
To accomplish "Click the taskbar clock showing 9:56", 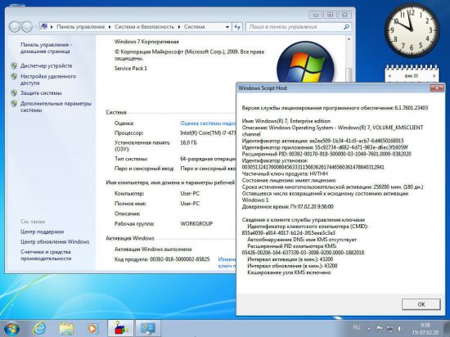I will coord(425,329).
